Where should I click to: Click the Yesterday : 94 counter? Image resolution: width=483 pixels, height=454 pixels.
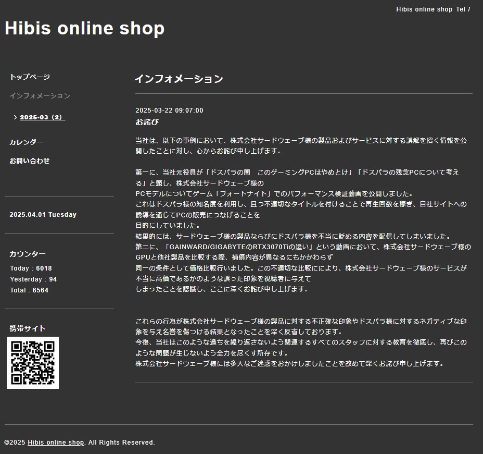coord(33,279)
